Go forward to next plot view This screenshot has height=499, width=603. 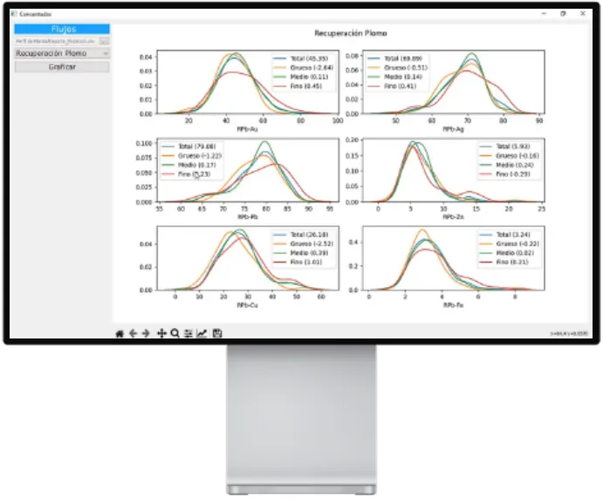coord(145,332)
